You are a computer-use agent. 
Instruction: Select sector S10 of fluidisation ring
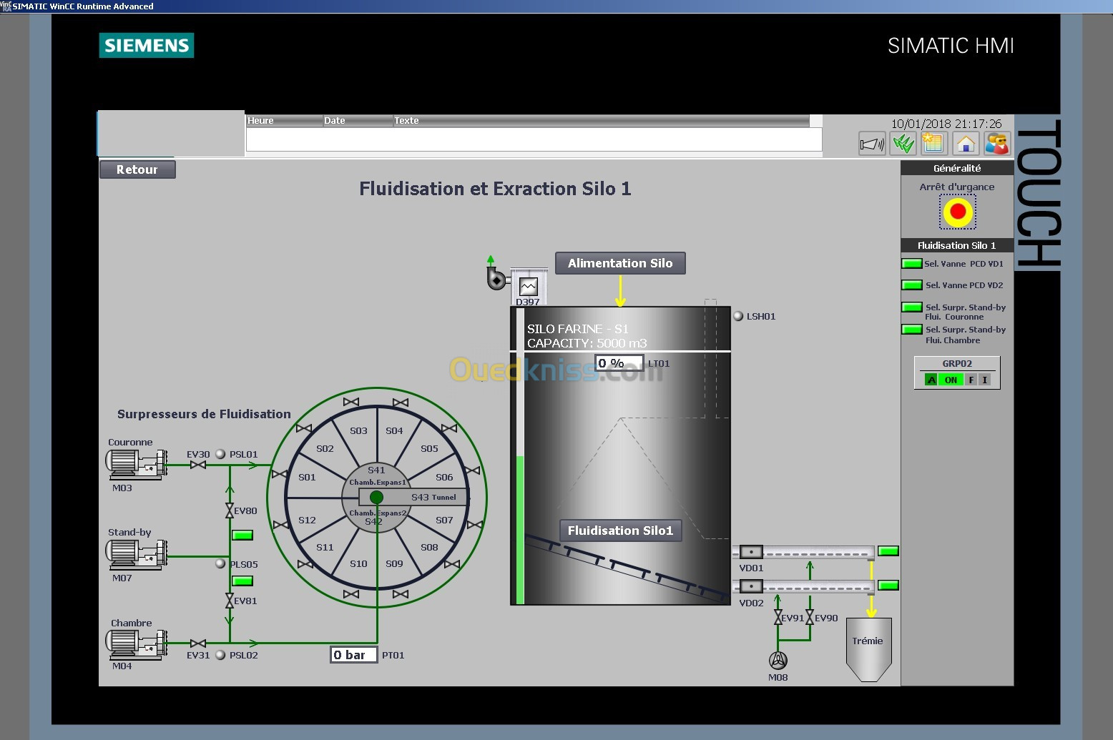pos(358,563)
